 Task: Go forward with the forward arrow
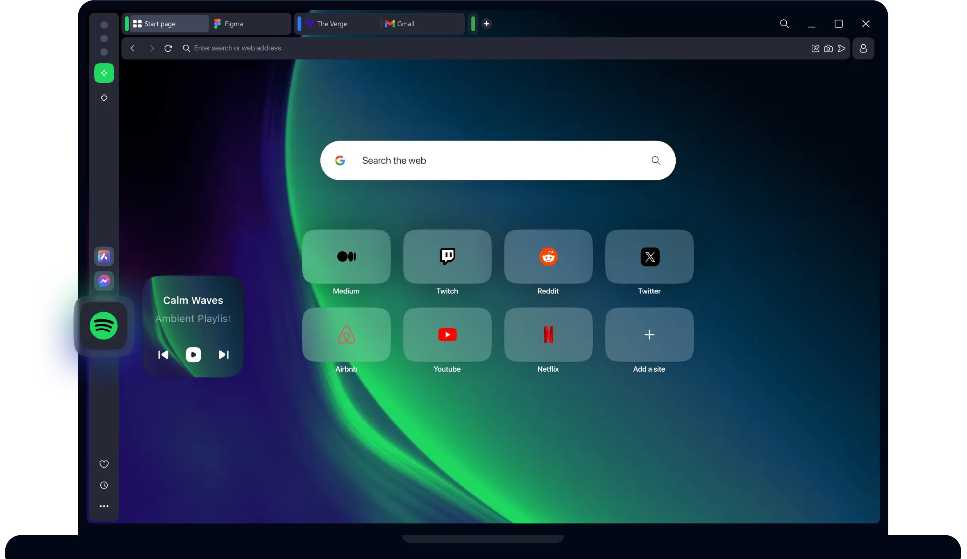(x=152, y=48)
